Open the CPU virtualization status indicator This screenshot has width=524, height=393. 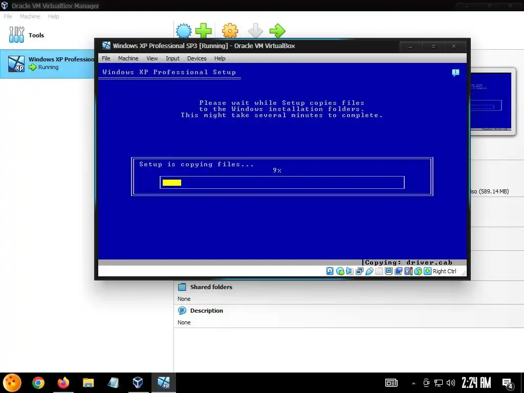coord(408,271)
